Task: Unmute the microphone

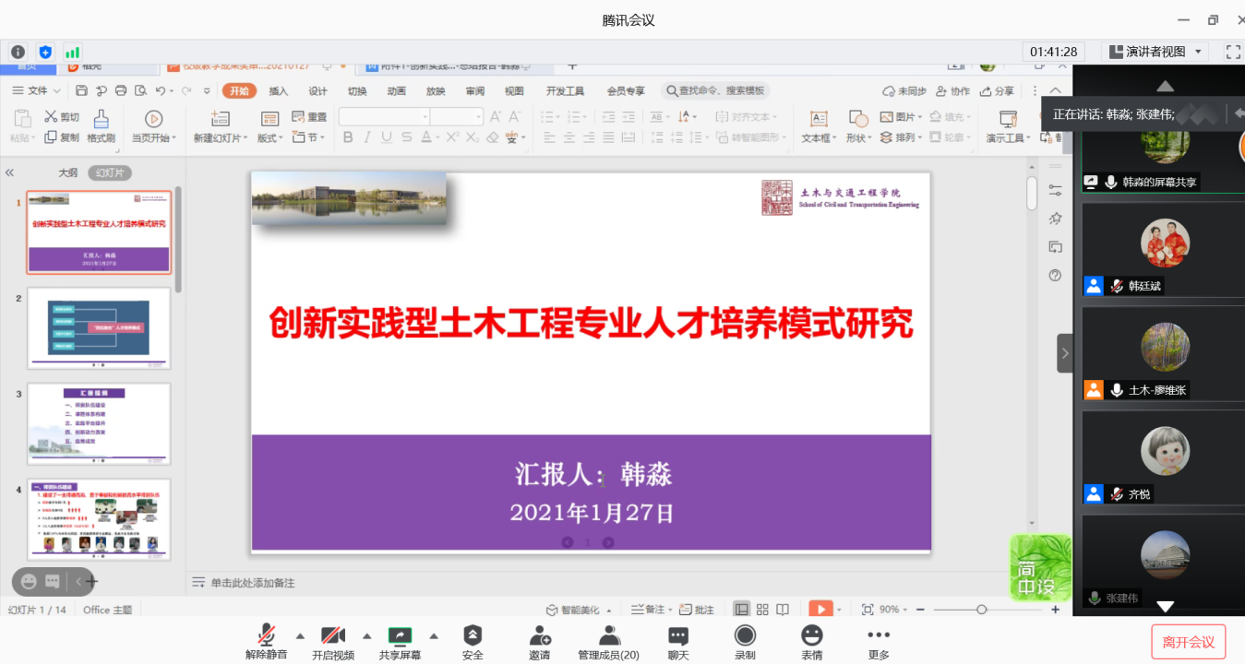Action: point(266,635)
